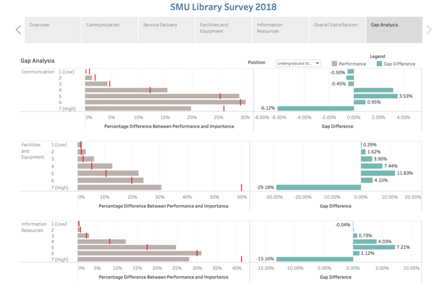Select Facilities 7 (High) performance bar
The width and height of the screenshot is (446, 288).
click(x=119, y=187)
